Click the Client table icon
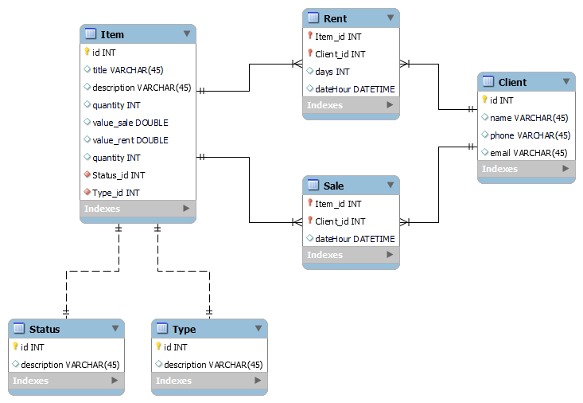The height and width of the screenshot is (403, 583). pos(488,81)
